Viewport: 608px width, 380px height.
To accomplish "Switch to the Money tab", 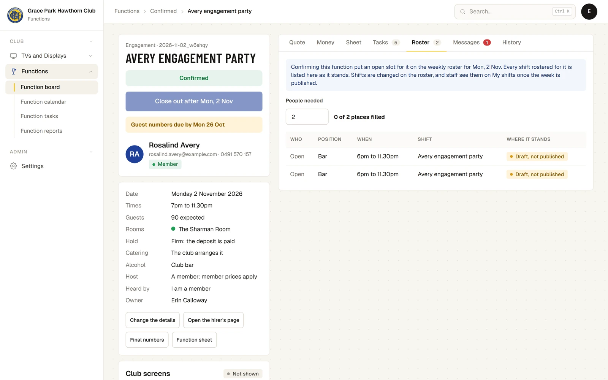I will [x=326, y=43].
